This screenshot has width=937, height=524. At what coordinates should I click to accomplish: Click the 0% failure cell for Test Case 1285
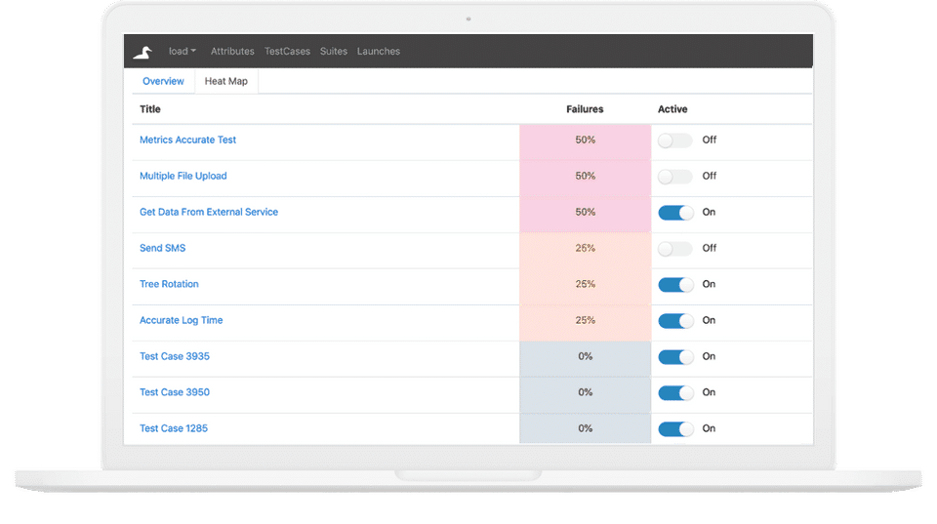(585, 429)
